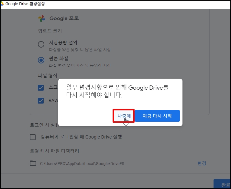Click the 완료 button

[222, 184]
